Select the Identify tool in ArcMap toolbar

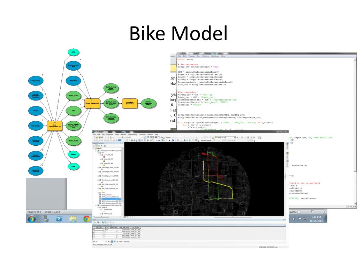pos(173,140)
